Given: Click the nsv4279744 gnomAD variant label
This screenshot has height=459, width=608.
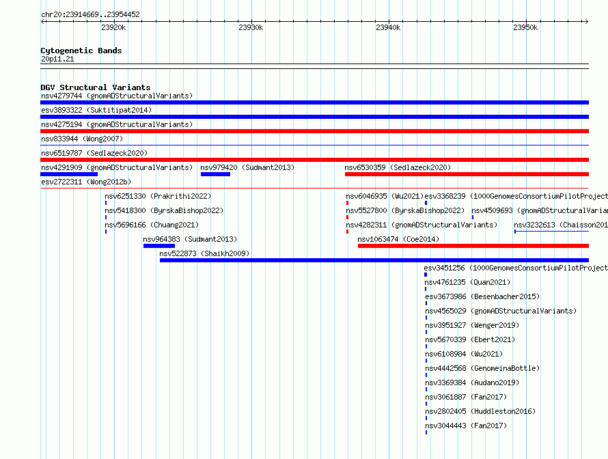Looking at the screenshot, I should [x=117, y=96].
